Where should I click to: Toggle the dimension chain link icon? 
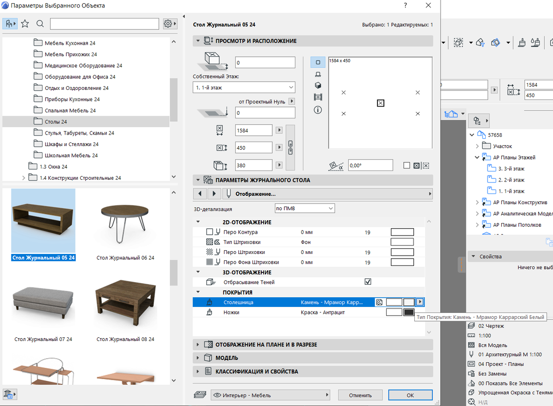coord(290,147)
